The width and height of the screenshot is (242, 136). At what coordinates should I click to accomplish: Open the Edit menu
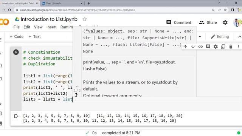tap(27, 27)
